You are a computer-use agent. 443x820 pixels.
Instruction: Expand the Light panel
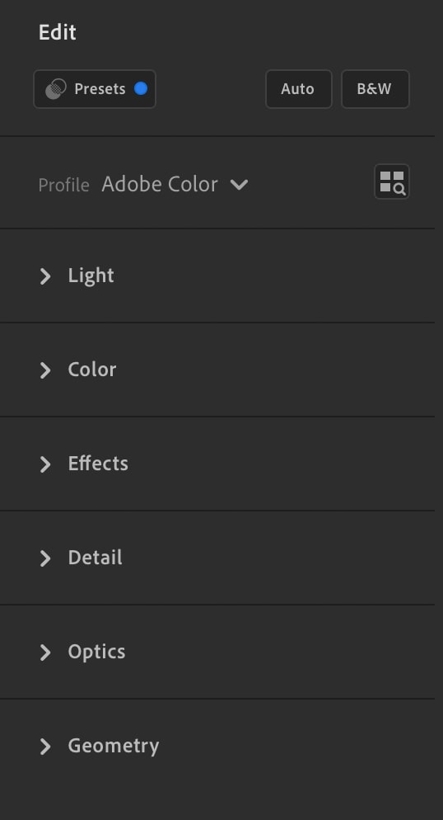click(x=217, y=276)
